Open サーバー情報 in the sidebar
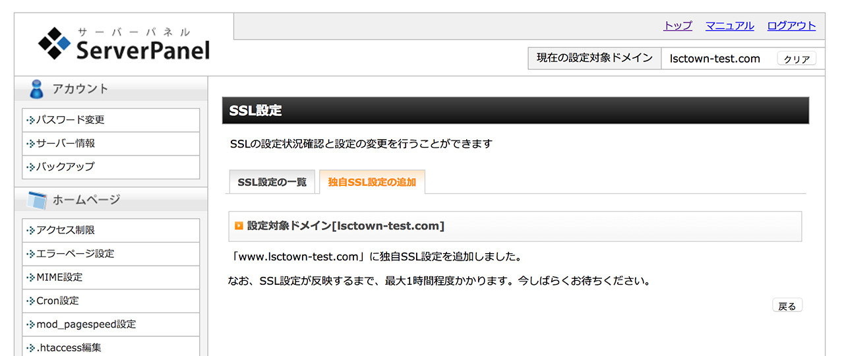 (x=65, y=144)
